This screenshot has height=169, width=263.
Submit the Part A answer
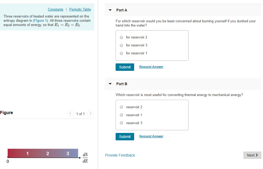pos(125,67)
